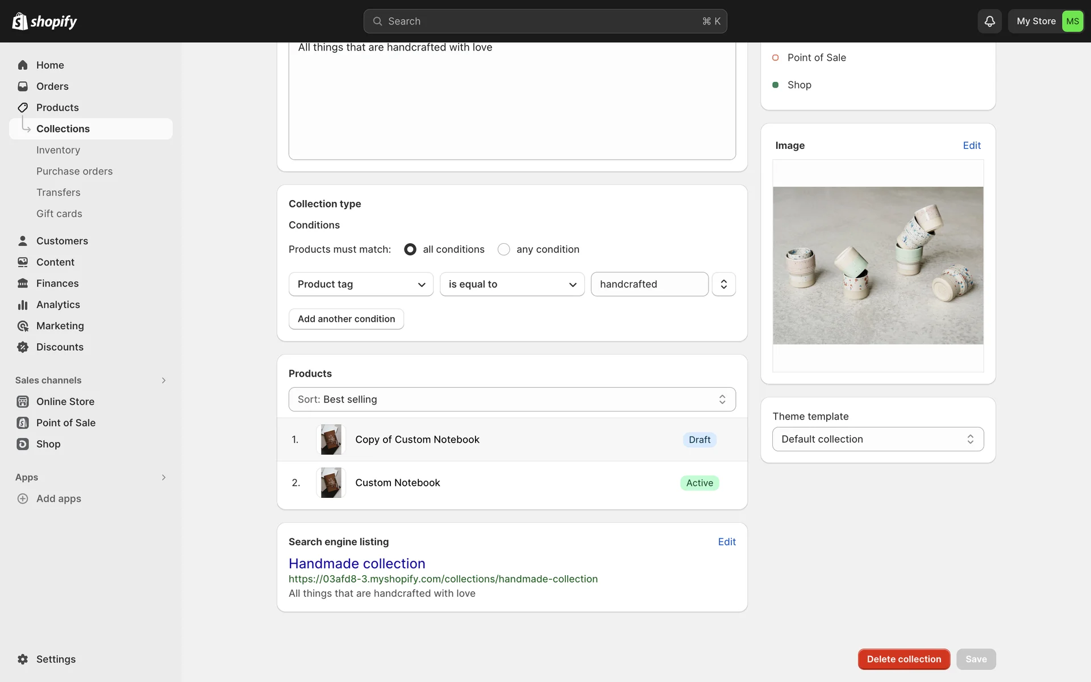Go to Inventory in the sidebar
Image resolution: width=1091 pixels, height=682 pixels.
click(x=58, y=150)
